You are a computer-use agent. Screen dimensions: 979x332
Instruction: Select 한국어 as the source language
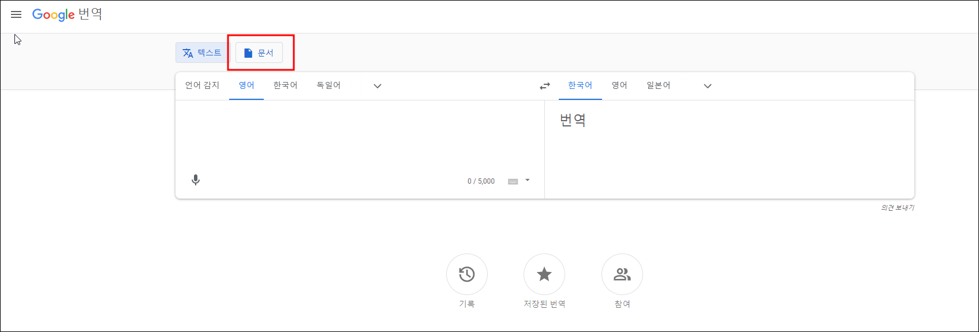click(285, 85)
